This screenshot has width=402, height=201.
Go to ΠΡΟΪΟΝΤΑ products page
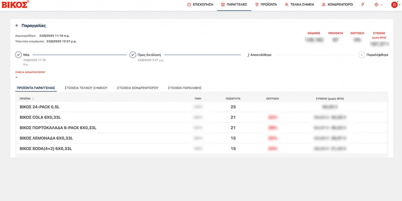pyautogui.click(x=266, y=5)
